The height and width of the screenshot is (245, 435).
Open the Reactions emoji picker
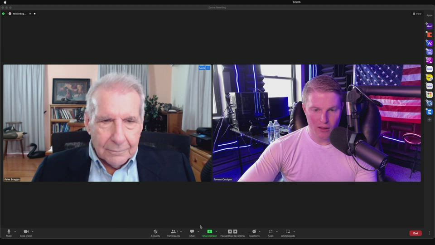254,233
